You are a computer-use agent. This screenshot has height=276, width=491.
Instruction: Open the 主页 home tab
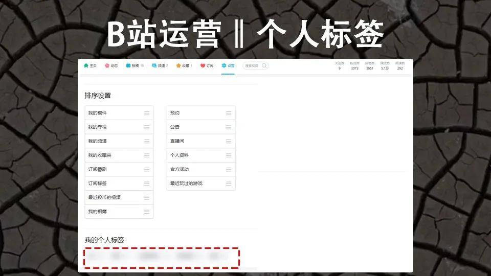90,66
